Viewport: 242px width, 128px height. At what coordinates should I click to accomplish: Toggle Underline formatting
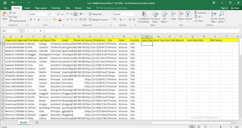coord(38,20)
